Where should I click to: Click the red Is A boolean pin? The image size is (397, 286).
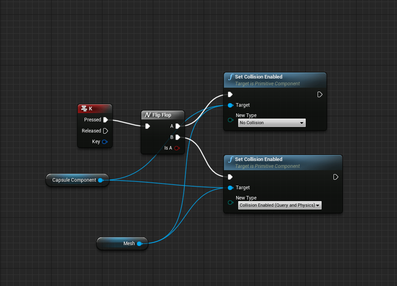click(177, 148)
